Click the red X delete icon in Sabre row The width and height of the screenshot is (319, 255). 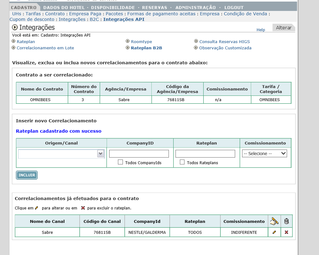tap(286, 232)
